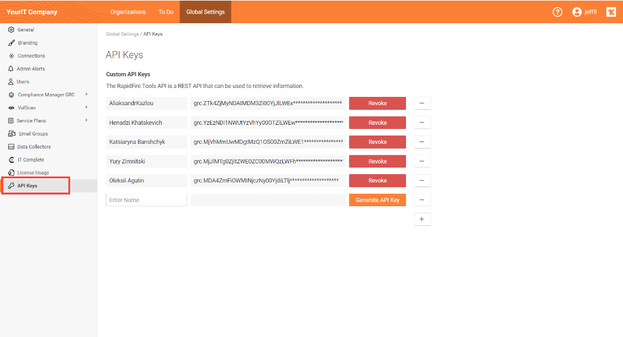Screen dimensions: 623x337
Task: Click the Enter Name input field
Action: [x=146, y=200]
